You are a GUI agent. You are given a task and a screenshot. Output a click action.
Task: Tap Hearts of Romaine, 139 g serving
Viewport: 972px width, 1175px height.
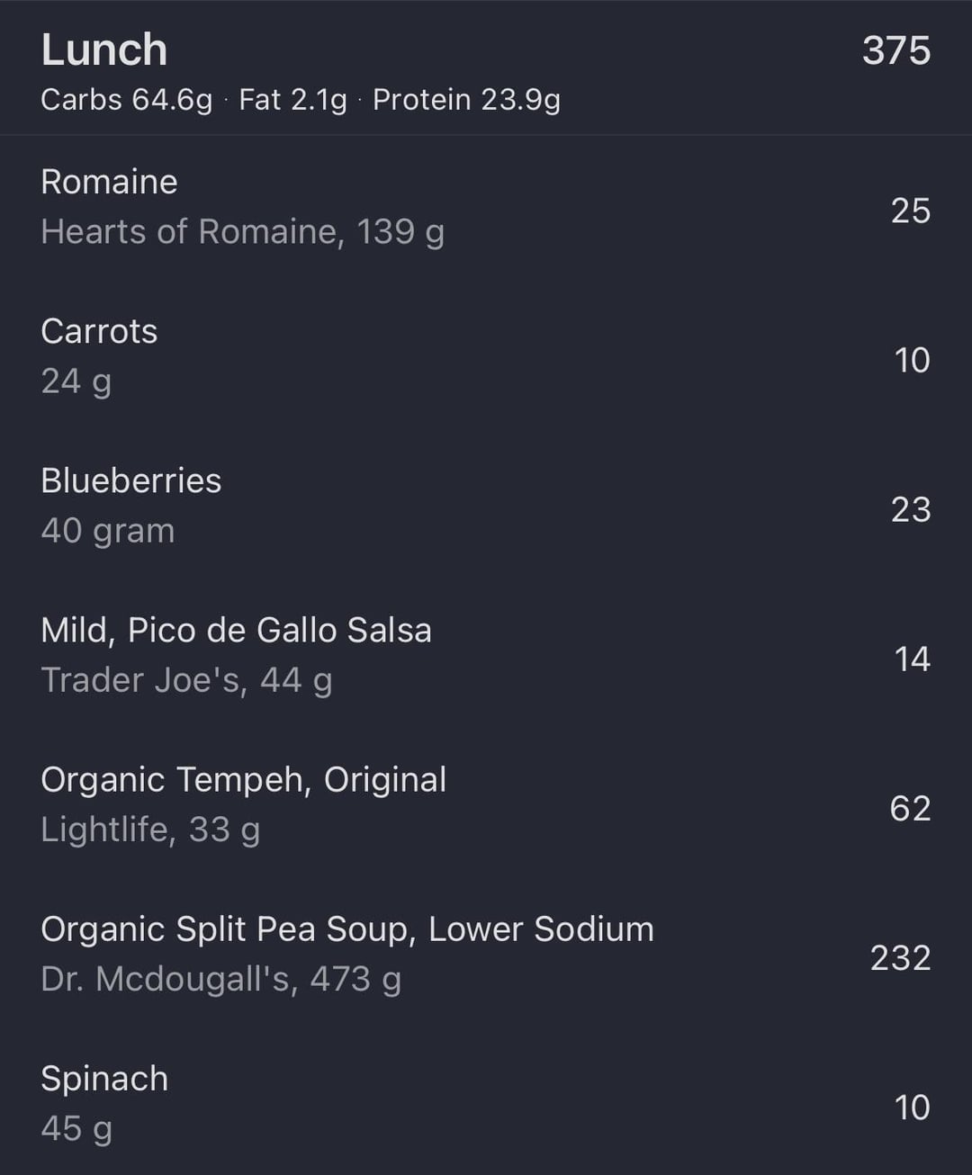pyautogui.click(x=242, y=232)
